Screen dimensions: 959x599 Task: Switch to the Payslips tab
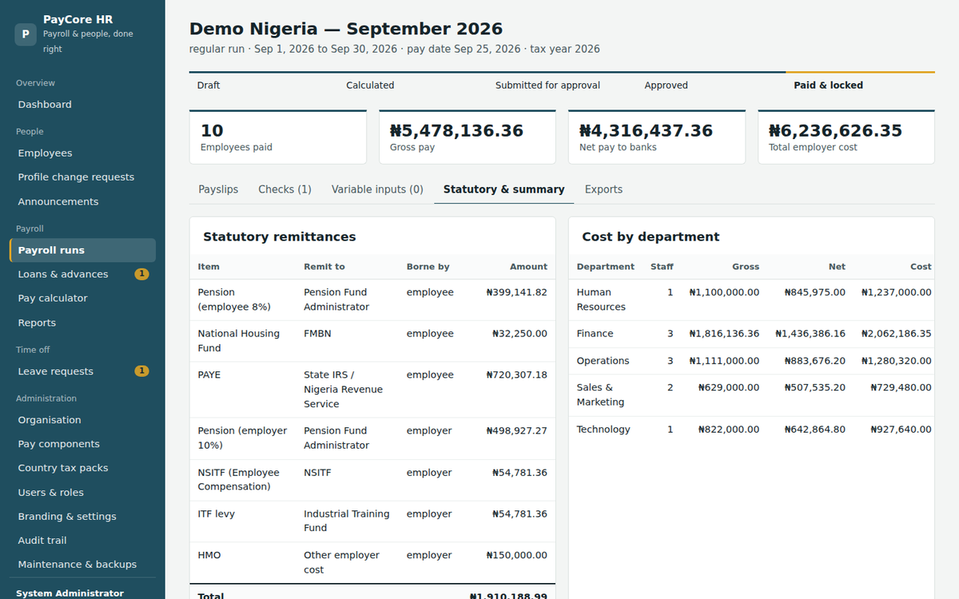coord(218,189)
